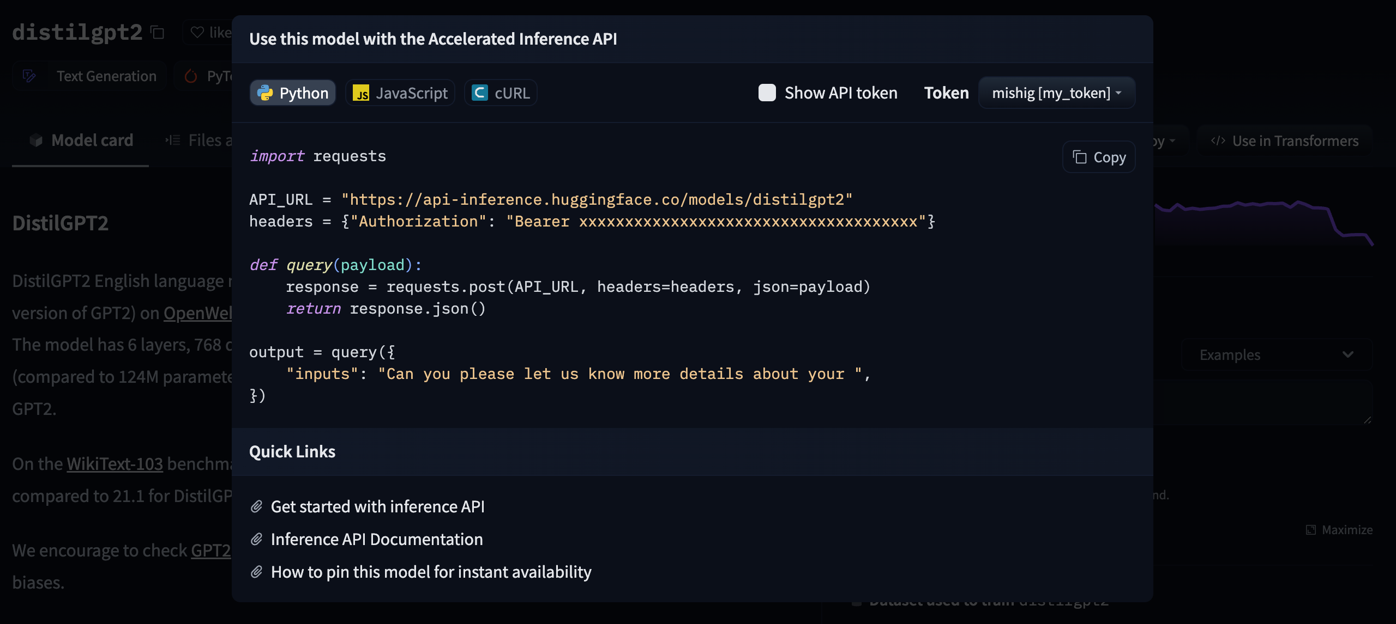
Task: Click the heart like icon
Action: click(197, 31)
